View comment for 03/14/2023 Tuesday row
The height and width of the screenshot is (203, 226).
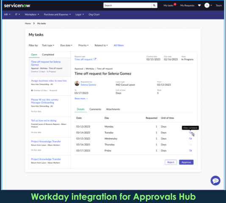point(190,132)
